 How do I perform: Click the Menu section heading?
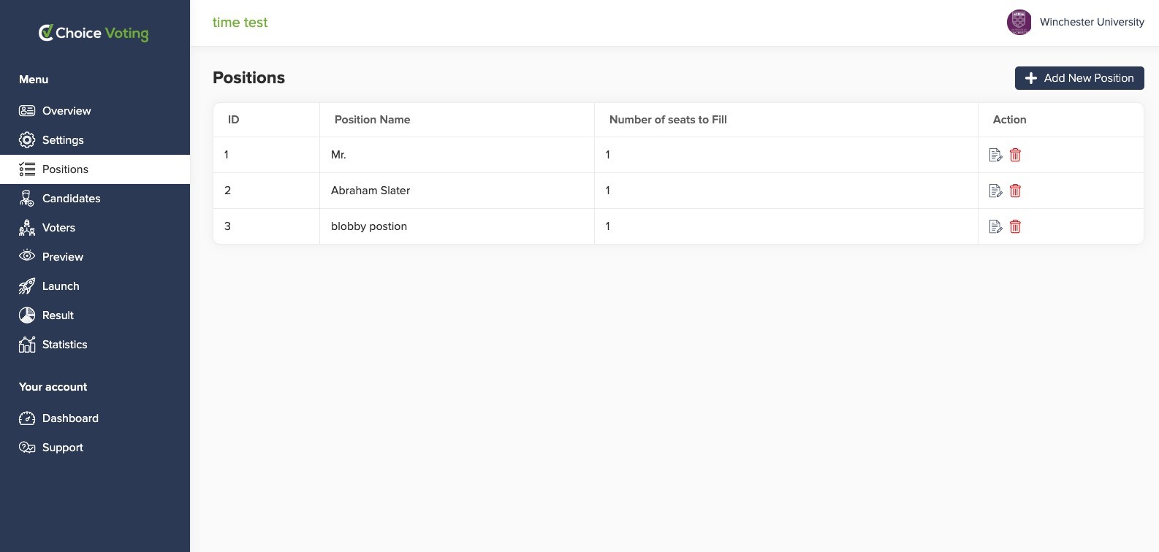34,80
